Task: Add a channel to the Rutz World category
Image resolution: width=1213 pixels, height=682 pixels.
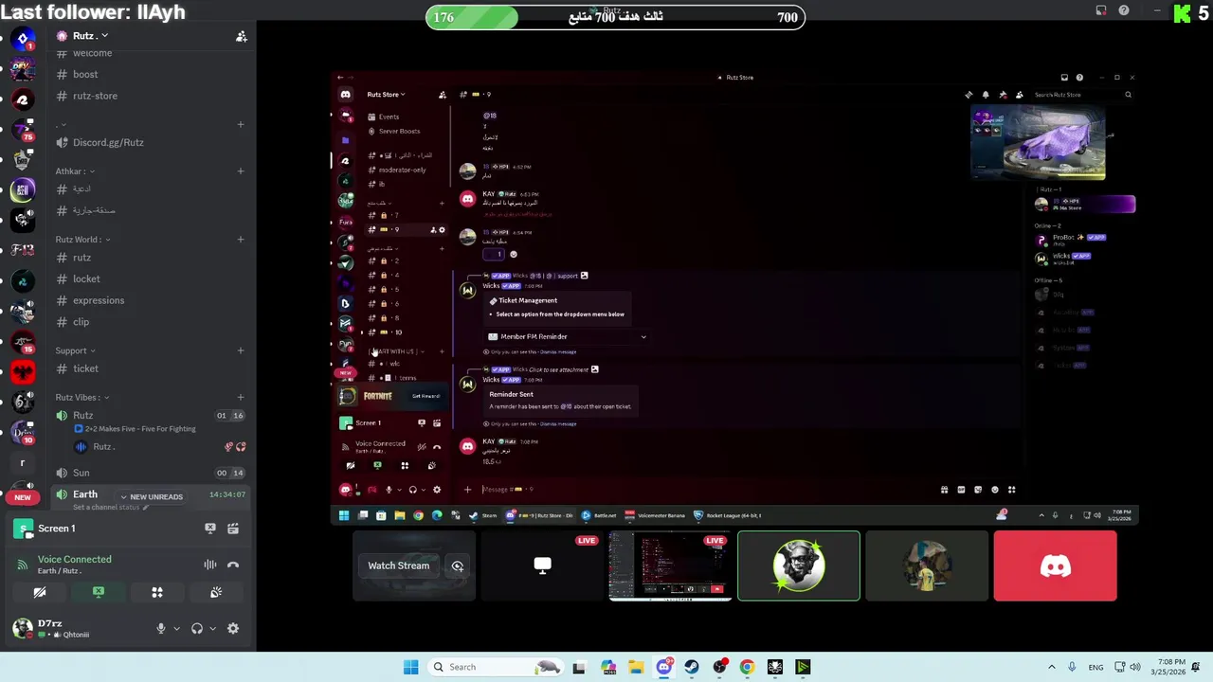Action: point(241,240)
